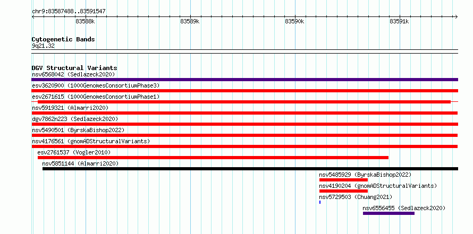The height and width of the screenshot is (234, 473).
Task: Click the DGV Structural Variants track title
Action: point(74,68)
